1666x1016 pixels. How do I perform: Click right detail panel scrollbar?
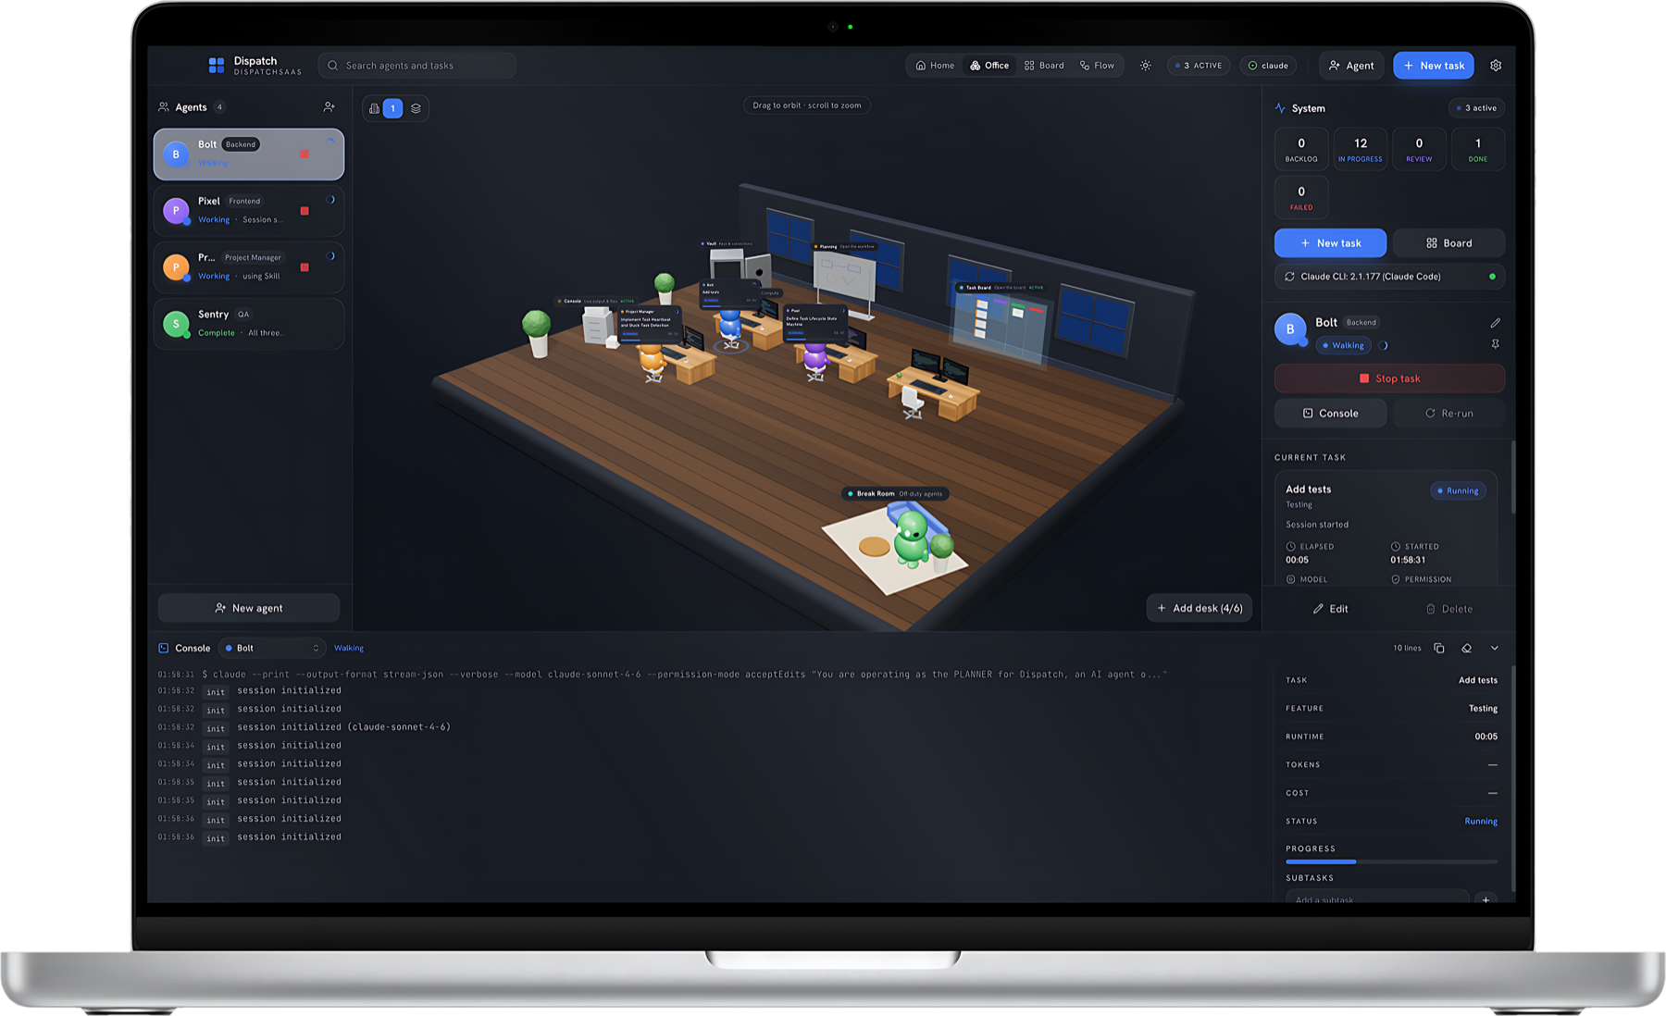coord(1513,477)
